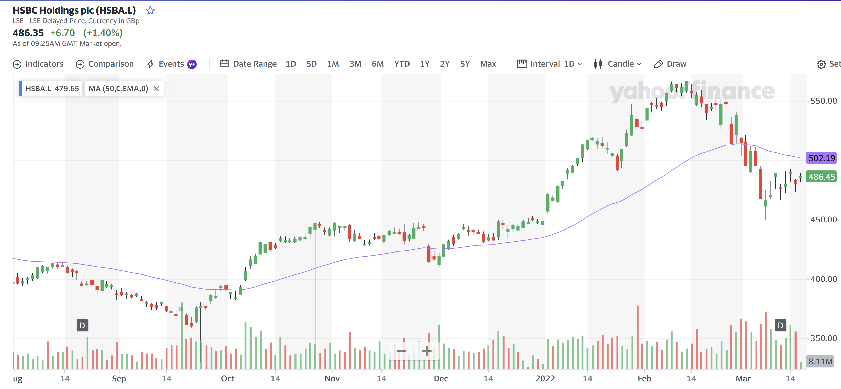Click the Interval ruler icon
The width and height of the screenshot is (841, 389).
point(522,64)
